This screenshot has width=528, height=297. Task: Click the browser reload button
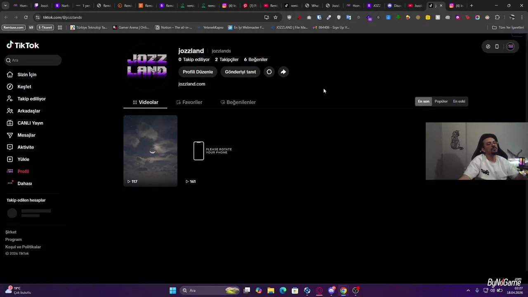click(x=26, y=17)
